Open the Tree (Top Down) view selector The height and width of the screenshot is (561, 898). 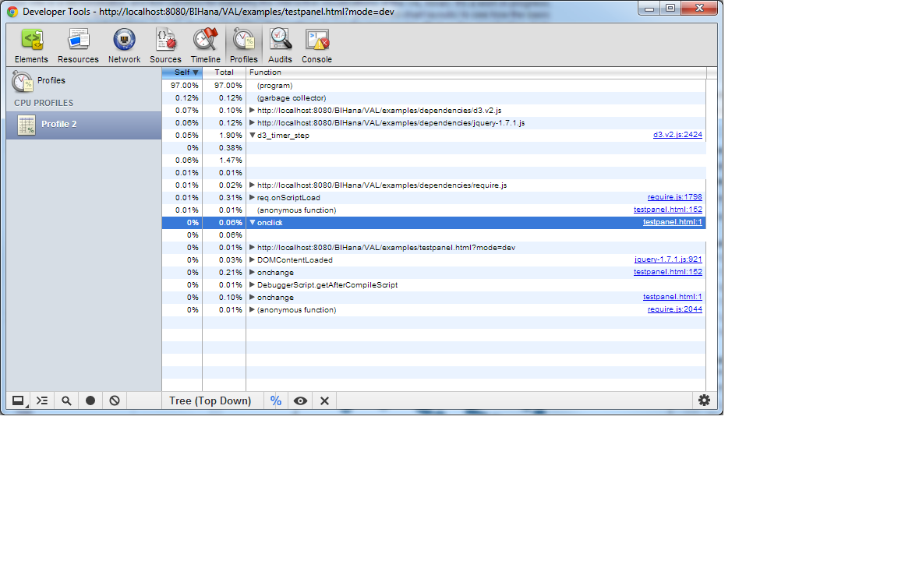coord(210,400)
